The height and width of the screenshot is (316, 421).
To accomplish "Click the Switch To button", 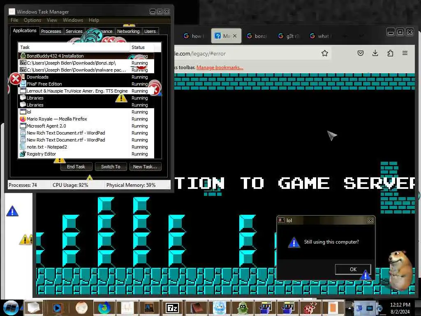I will coord(111,167).
